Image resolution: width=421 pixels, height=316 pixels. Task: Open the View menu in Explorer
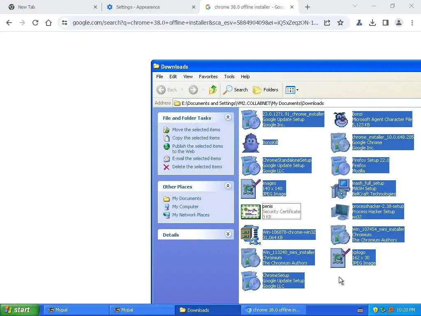click(188, 77)
